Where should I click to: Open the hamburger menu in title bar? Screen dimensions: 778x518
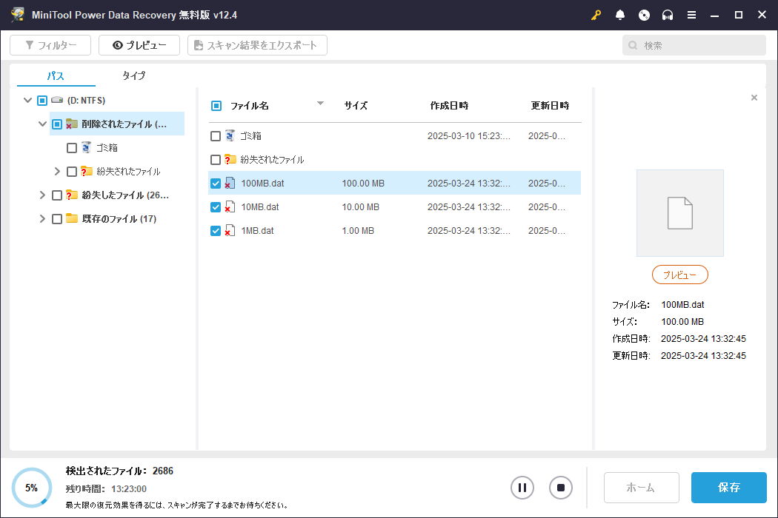691,14
